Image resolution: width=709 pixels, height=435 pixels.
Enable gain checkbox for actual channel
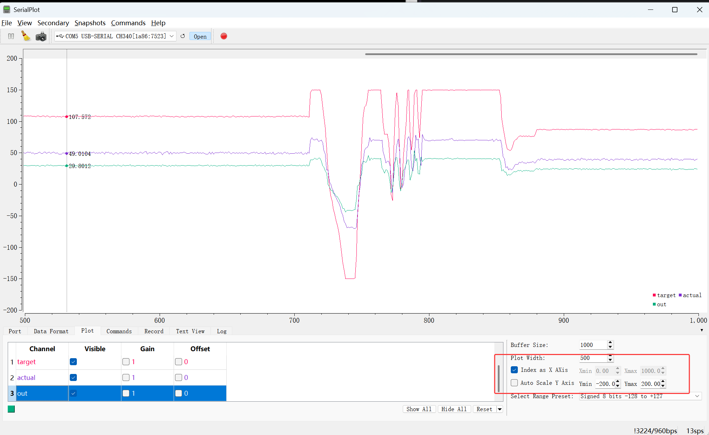coord(126,377)
